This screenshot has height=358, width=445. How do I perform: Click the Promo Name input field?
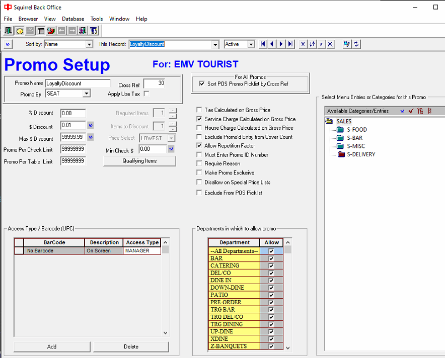point(78,83)
